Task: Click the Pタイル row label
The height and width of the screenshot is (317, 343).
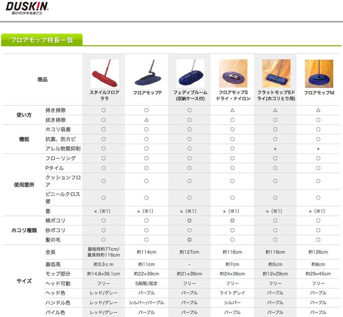Action: coord(54,168)
